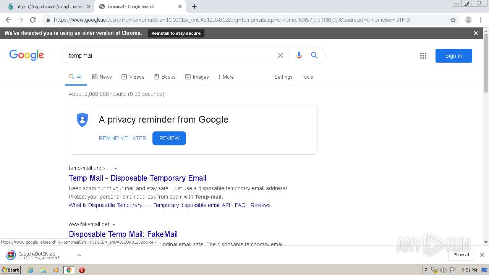Show hidden system tray icons arrow
489x275 pixels.
426,270
